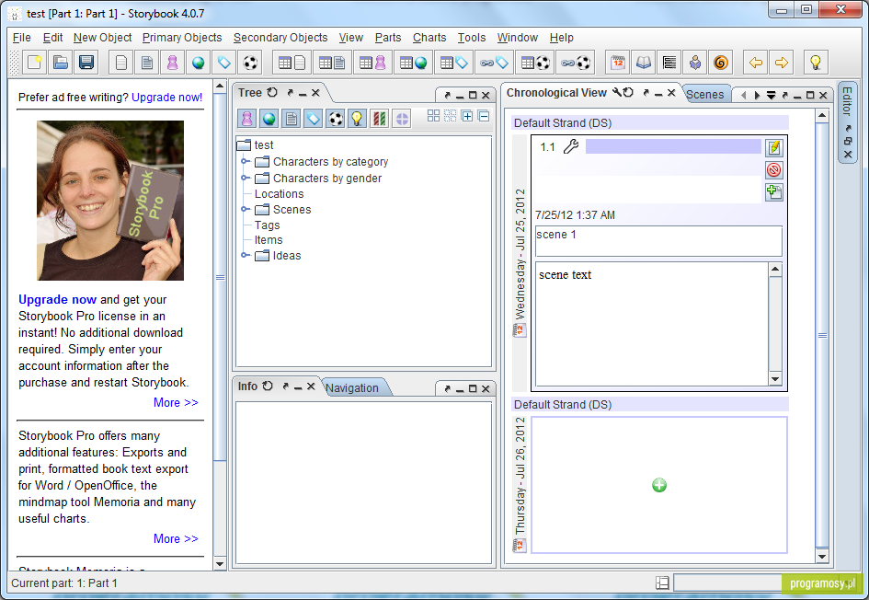Open the manage view lines icon
Image resolution: width=869 pixels, height=600 pixels.
click(669, 63)
